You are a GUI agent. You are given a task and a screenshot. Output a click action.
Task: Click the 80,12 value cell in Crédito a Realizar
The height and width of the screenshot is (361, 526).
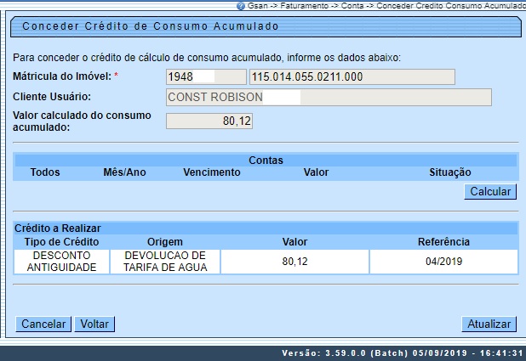[x=294, y=262]
